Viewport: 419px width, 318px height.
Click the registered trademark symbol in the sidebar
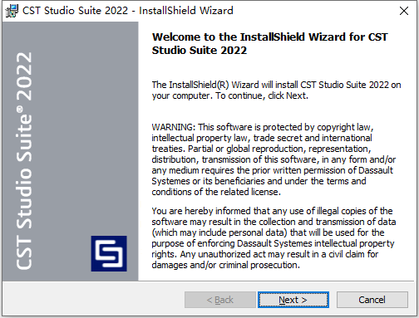tap(20, 110)
